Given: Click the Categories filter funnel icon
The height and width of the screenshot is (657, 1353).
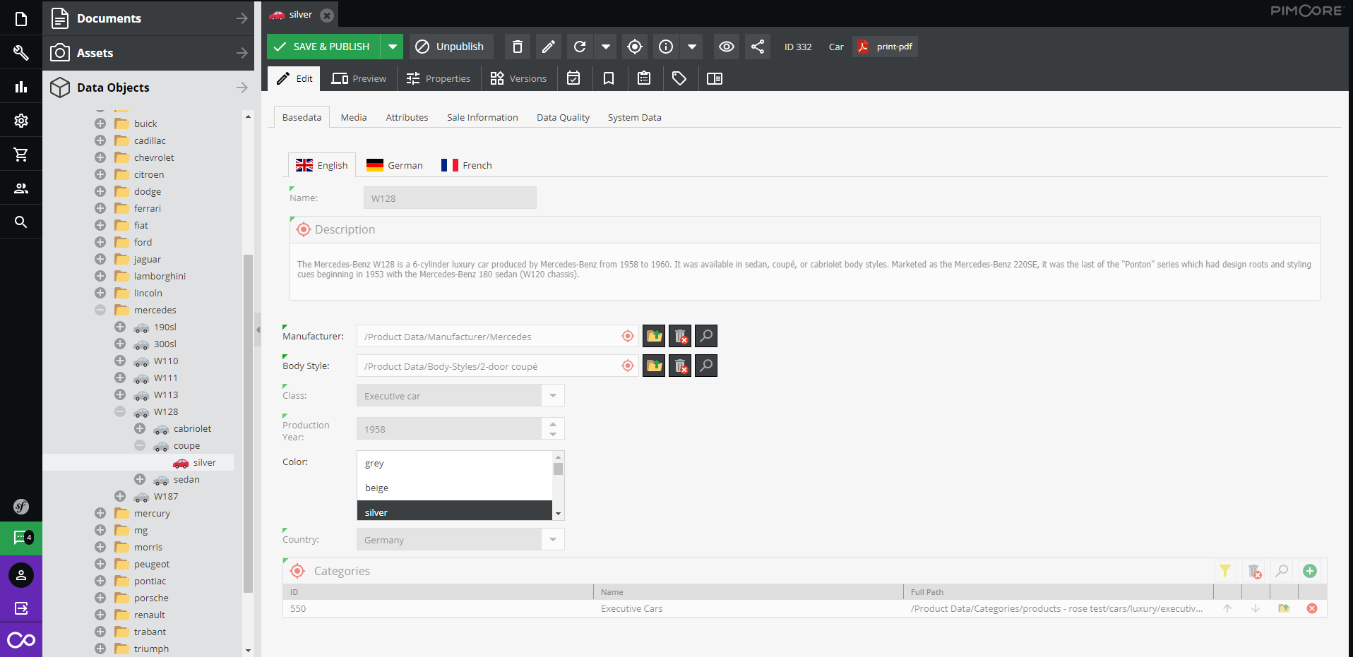Looking at the screenshot, I should [1225, 571].
